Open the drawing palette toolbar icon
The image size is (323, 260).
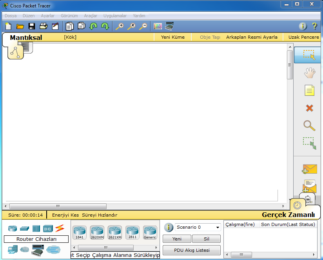(158, 27)
